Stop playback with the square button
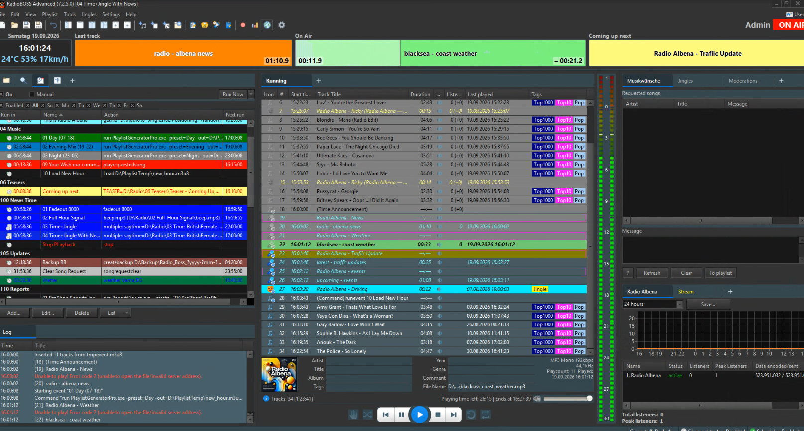Viewport: 804px width, 431px height. point(438,415)
